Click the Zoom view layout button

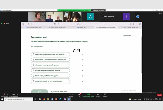(x=160, y=13)
